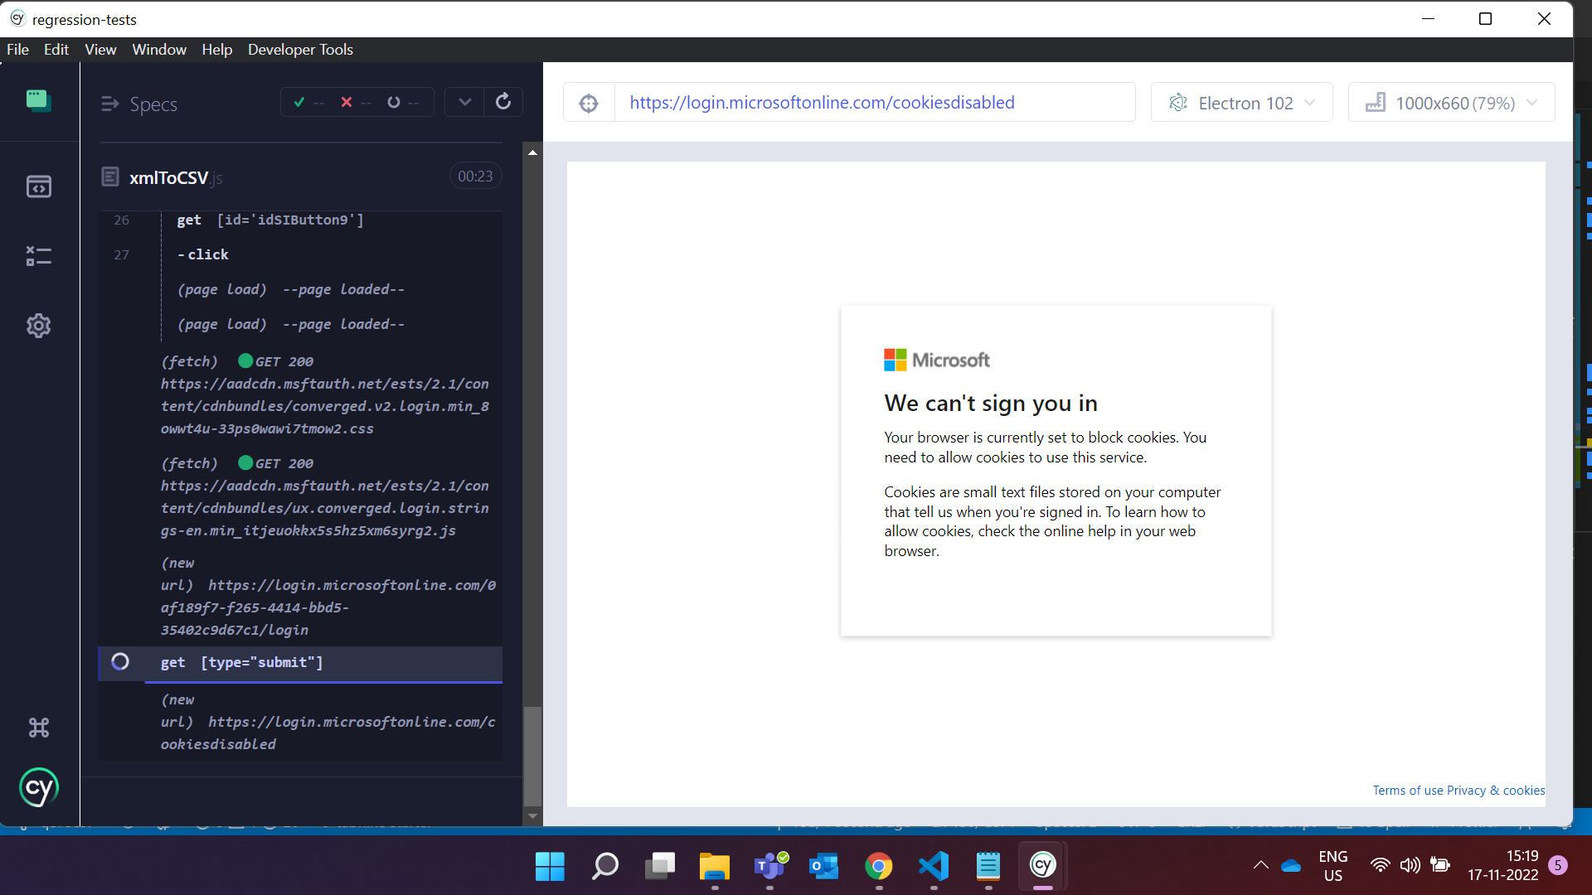Open Google Chrome from taskbar

(x=879, y=866)
